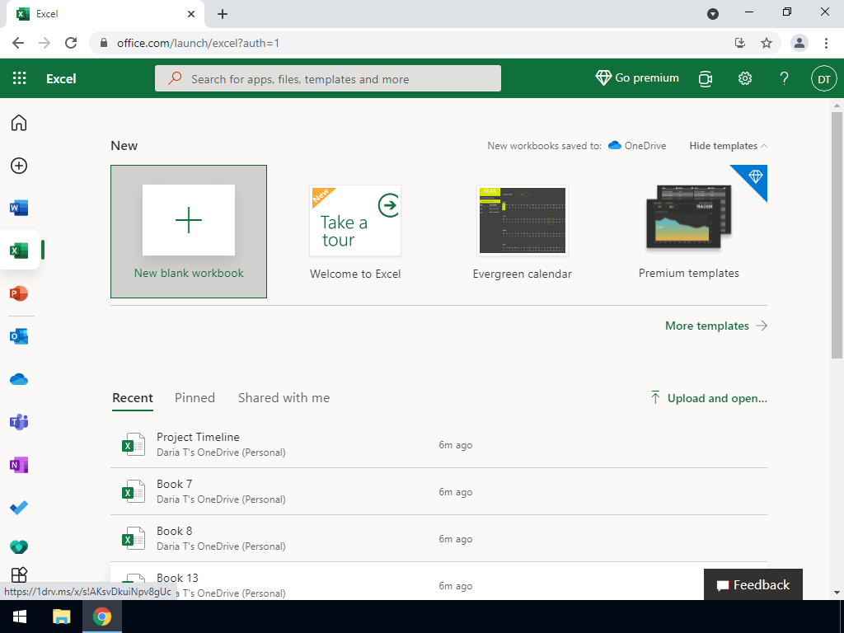
Task: Open Chrome's three-dot menu
Action: 825,43
